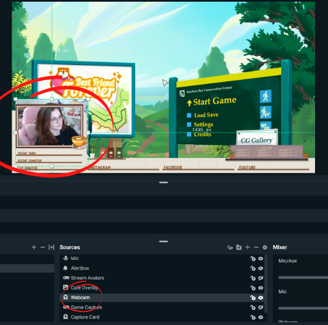Viewport: 328px width, 325px height.
Task: Lock the Game Capture source
Action: tap(253, 307)
